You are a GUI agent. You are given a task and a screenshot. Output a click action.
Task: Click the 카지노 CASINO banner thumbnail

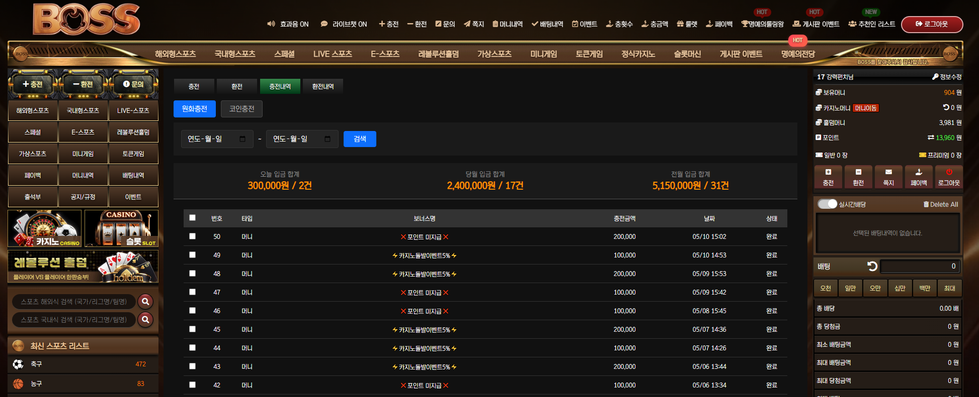(45, 228)
